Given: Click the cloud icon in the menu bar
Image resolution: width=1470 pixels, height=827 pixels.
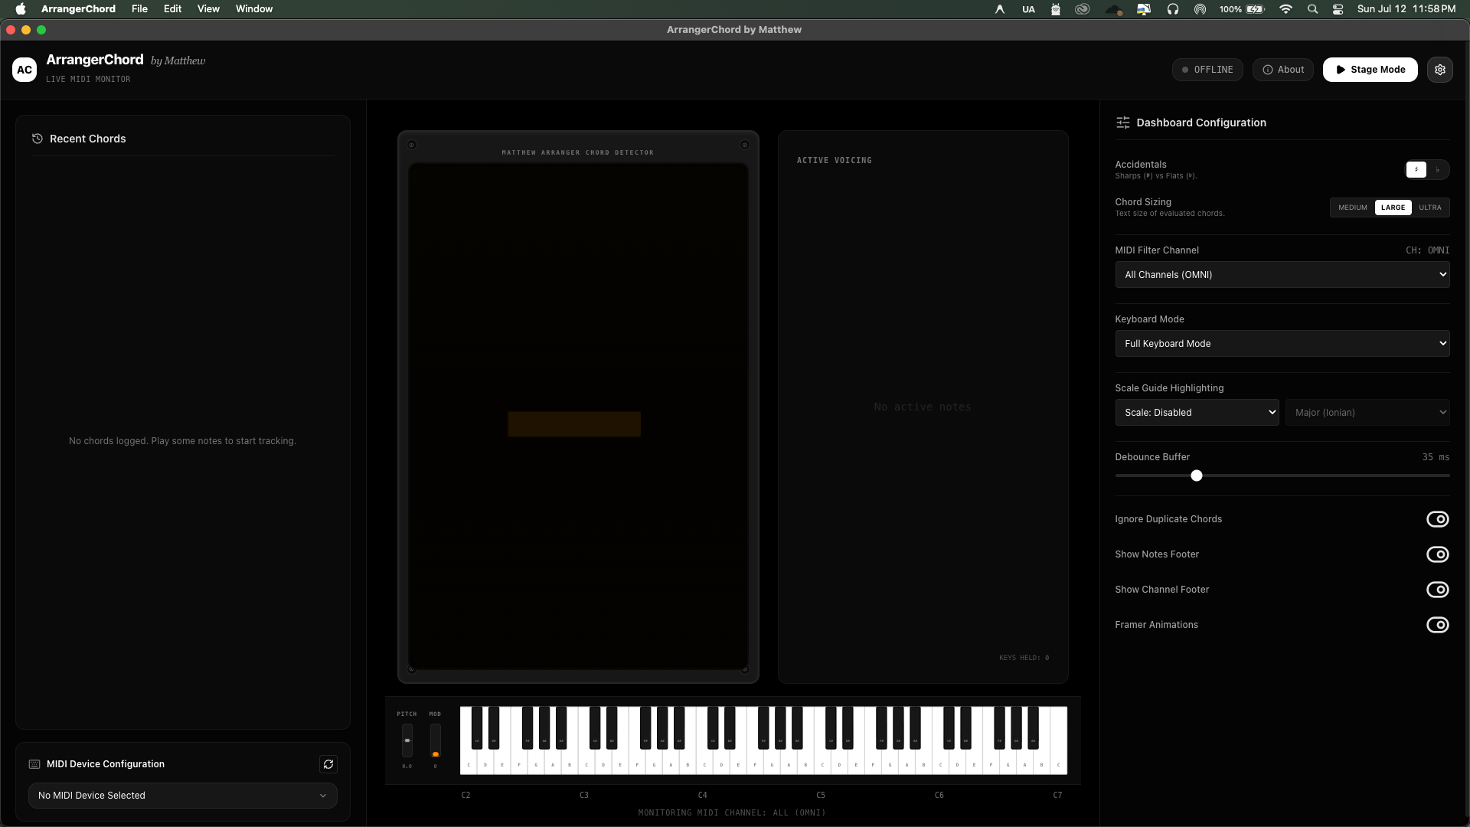Looking at the screenshot, I should pyautogui.click(x=1114, y=9).
